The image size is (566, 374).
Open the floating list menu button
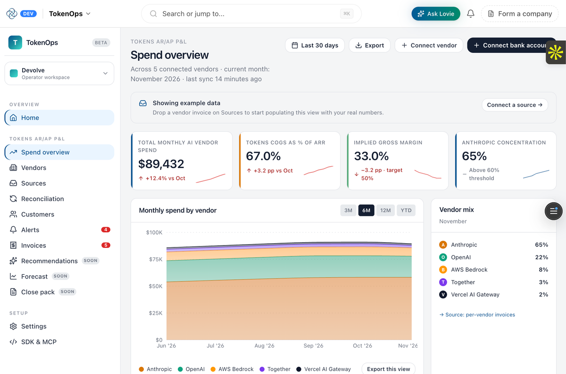[554, 211]
